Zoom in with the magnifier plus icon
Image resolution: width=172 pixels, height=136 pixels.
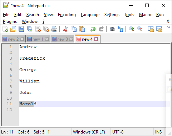(x=132, y=29)
